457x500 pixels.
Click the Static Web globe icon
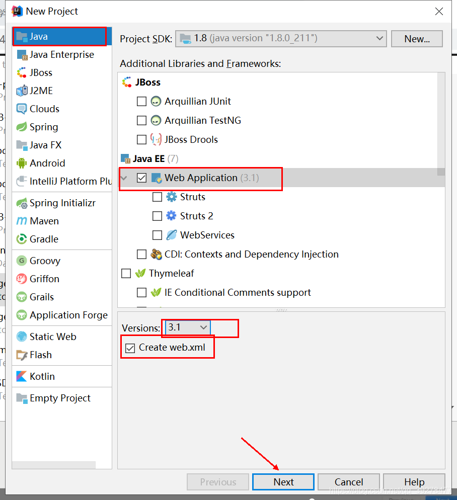point(22,337)
